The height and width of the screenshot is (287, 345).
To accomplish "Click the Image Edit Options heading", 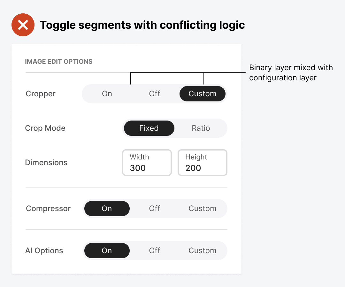I will (x=59, y=62).
